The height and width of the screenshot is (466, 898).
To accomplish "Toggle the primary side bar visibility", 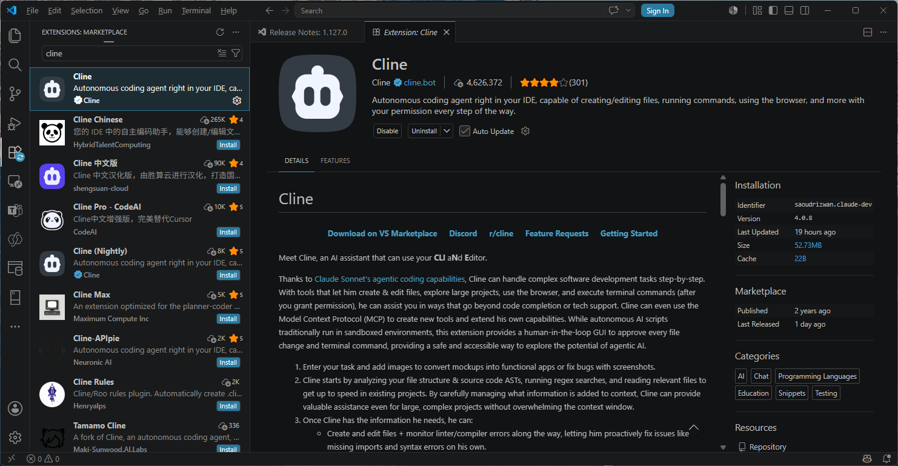I will 773,10.
